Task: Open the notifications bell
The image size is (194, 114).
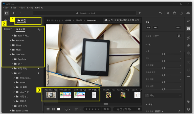Action: point(168,13)
